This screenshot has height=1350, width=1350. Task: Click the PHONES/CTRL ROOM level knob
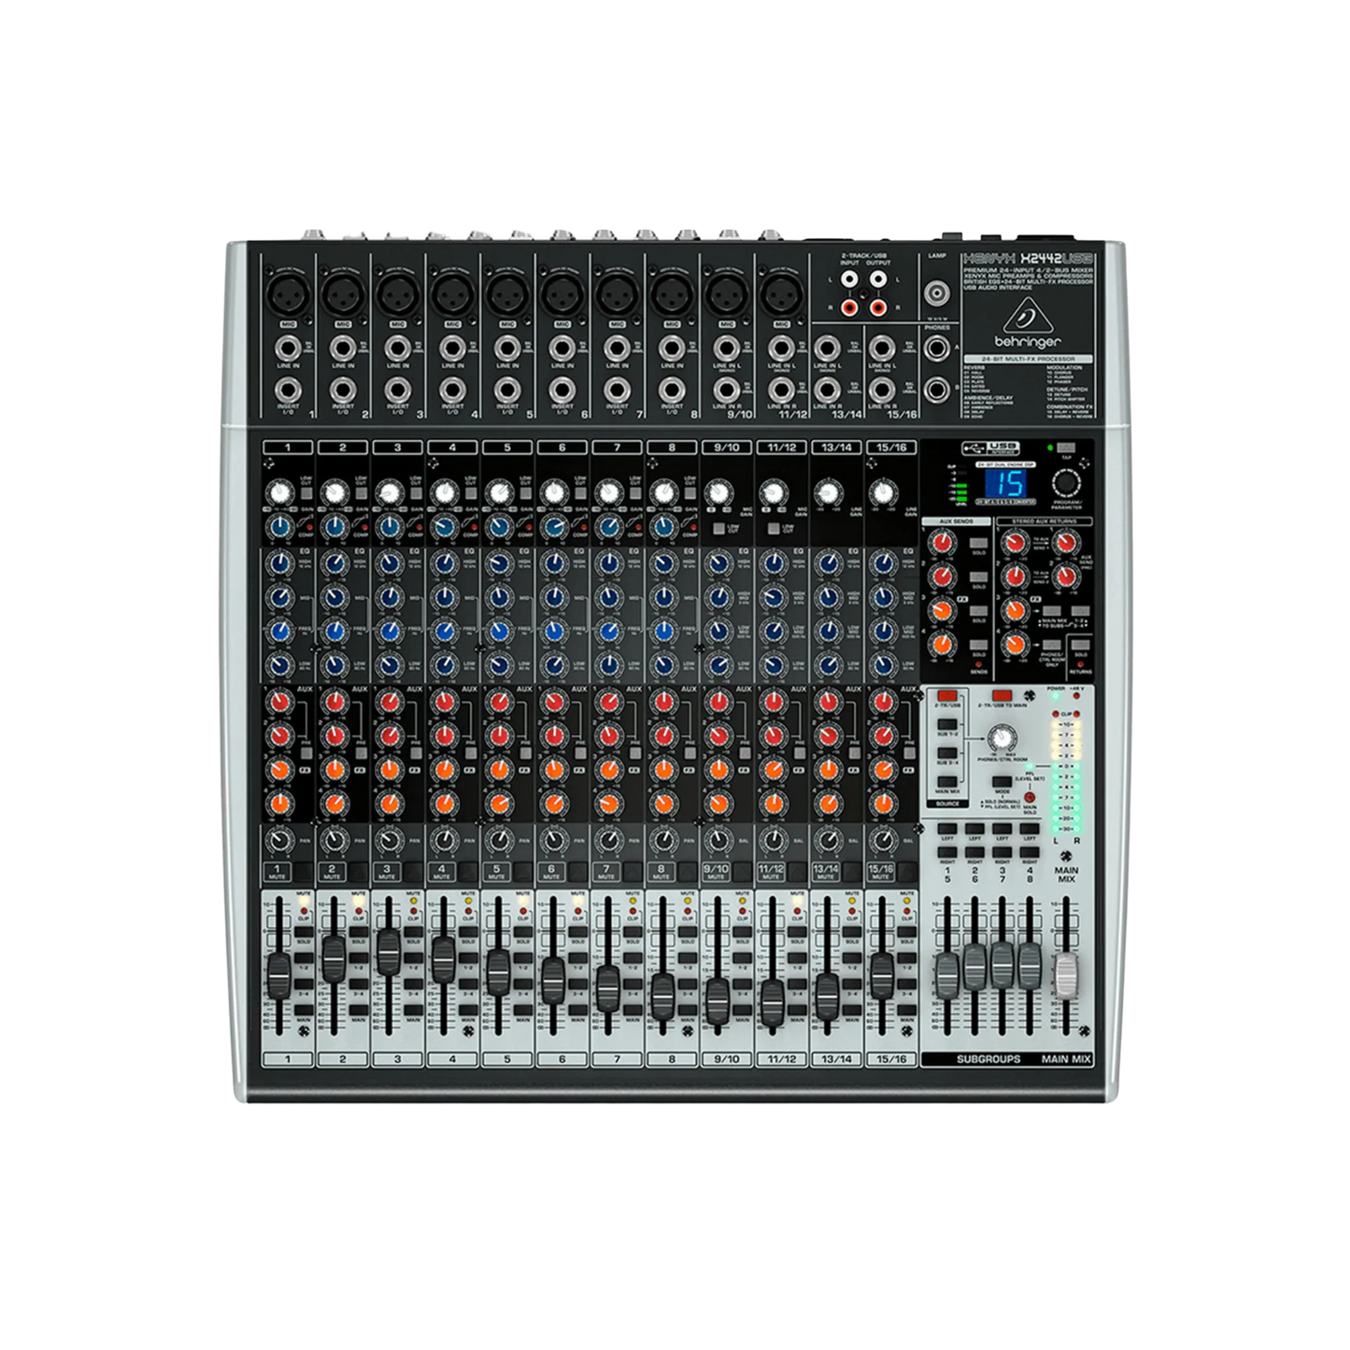1002,739
